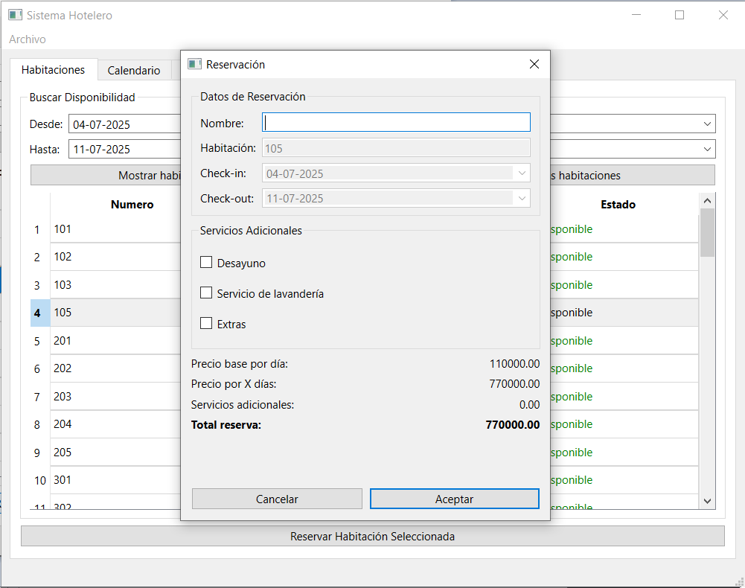Select room 202 cell

point(115,368)
